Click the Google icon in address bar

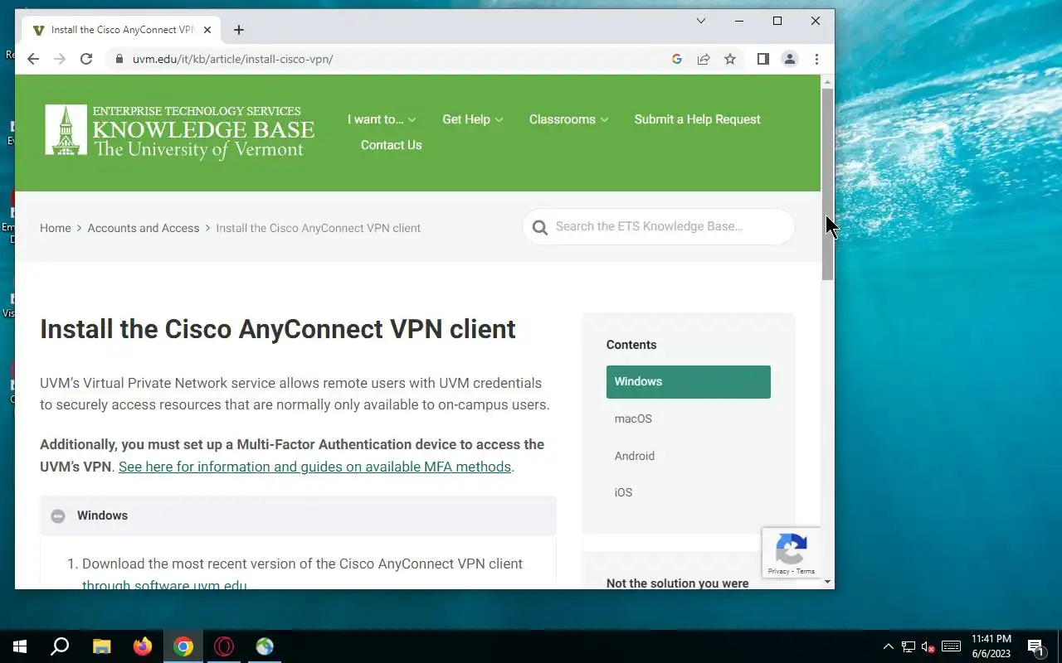tap(677, 59)
